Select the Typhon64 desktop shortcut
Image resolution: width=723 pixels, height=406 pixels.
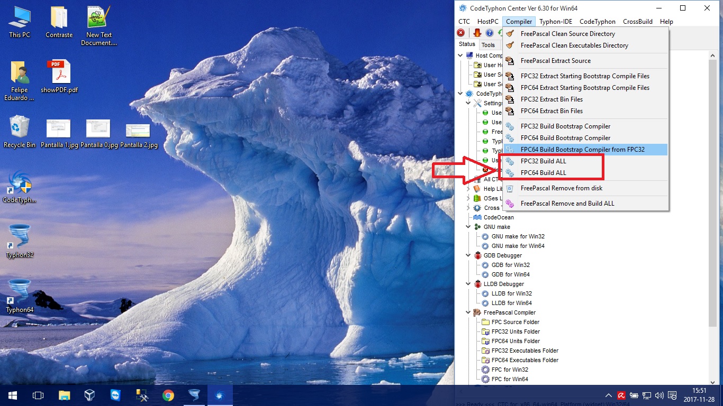[20, 297]
